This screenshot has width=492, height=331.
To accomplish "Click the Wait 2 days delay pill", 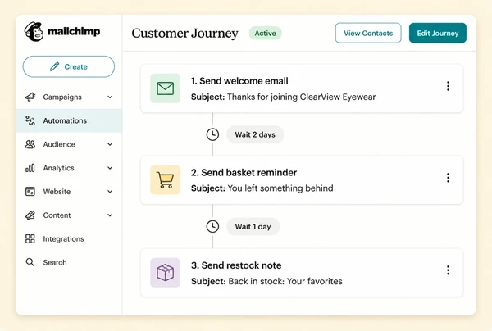I will (x=255, y=134).
